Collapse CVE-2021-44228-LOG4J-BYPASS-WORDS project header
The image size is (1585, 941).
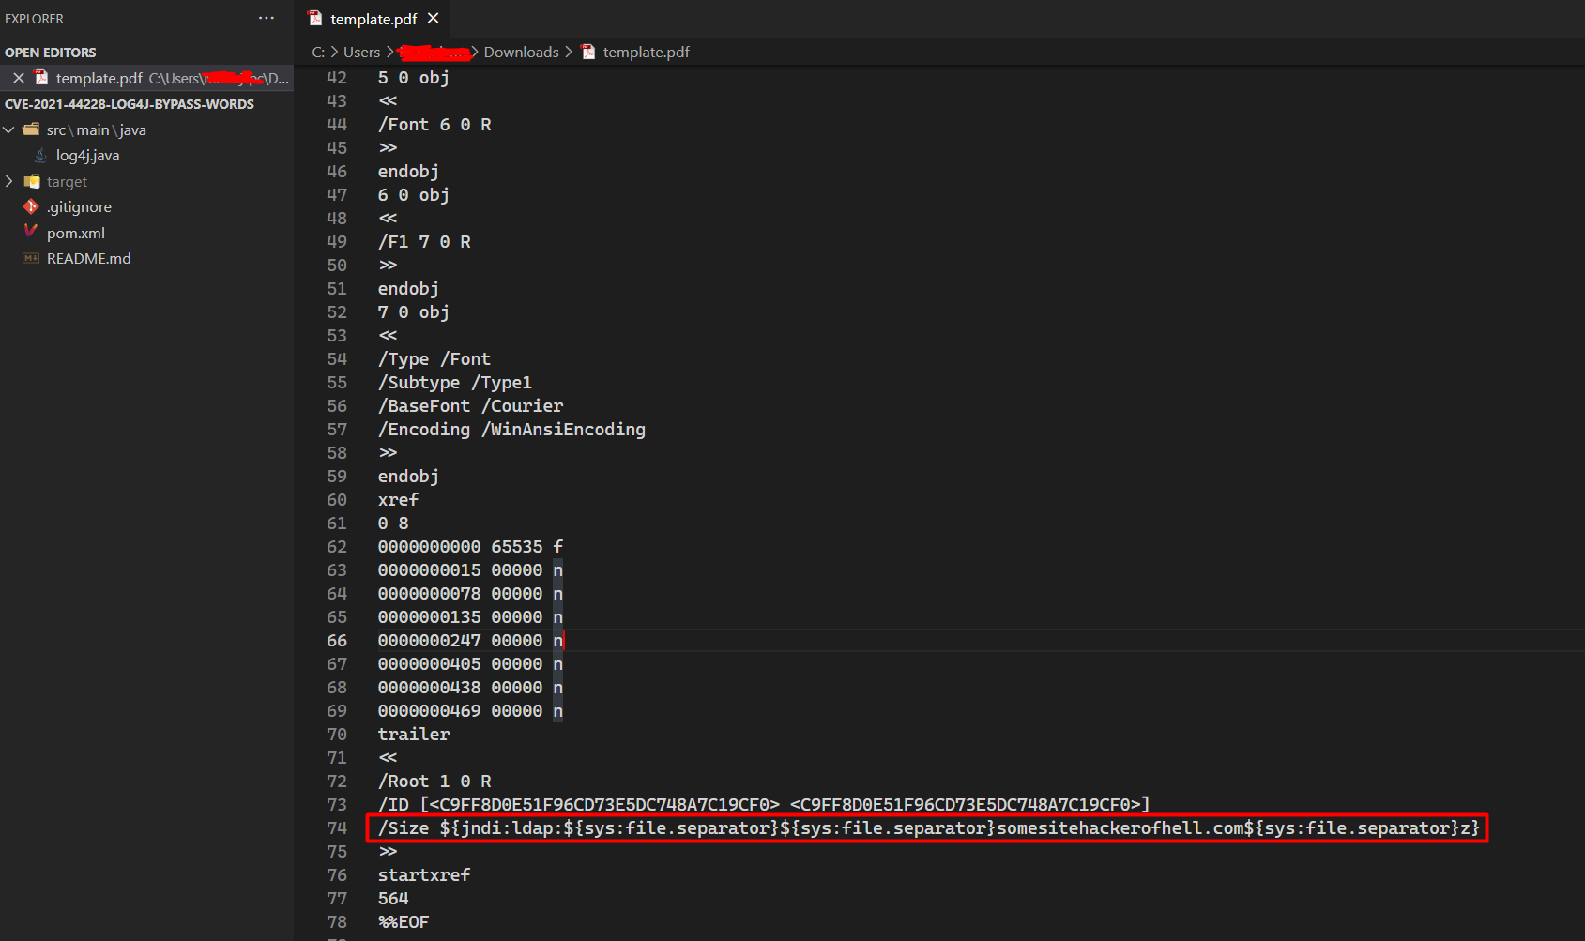click(130, 104)
